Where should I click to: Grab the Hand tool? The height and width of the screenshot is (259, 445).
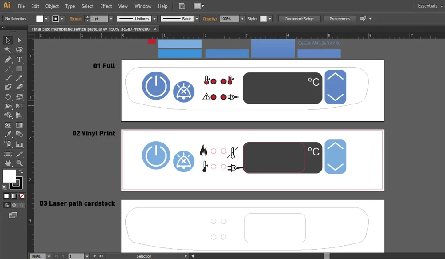coord(7,163)
